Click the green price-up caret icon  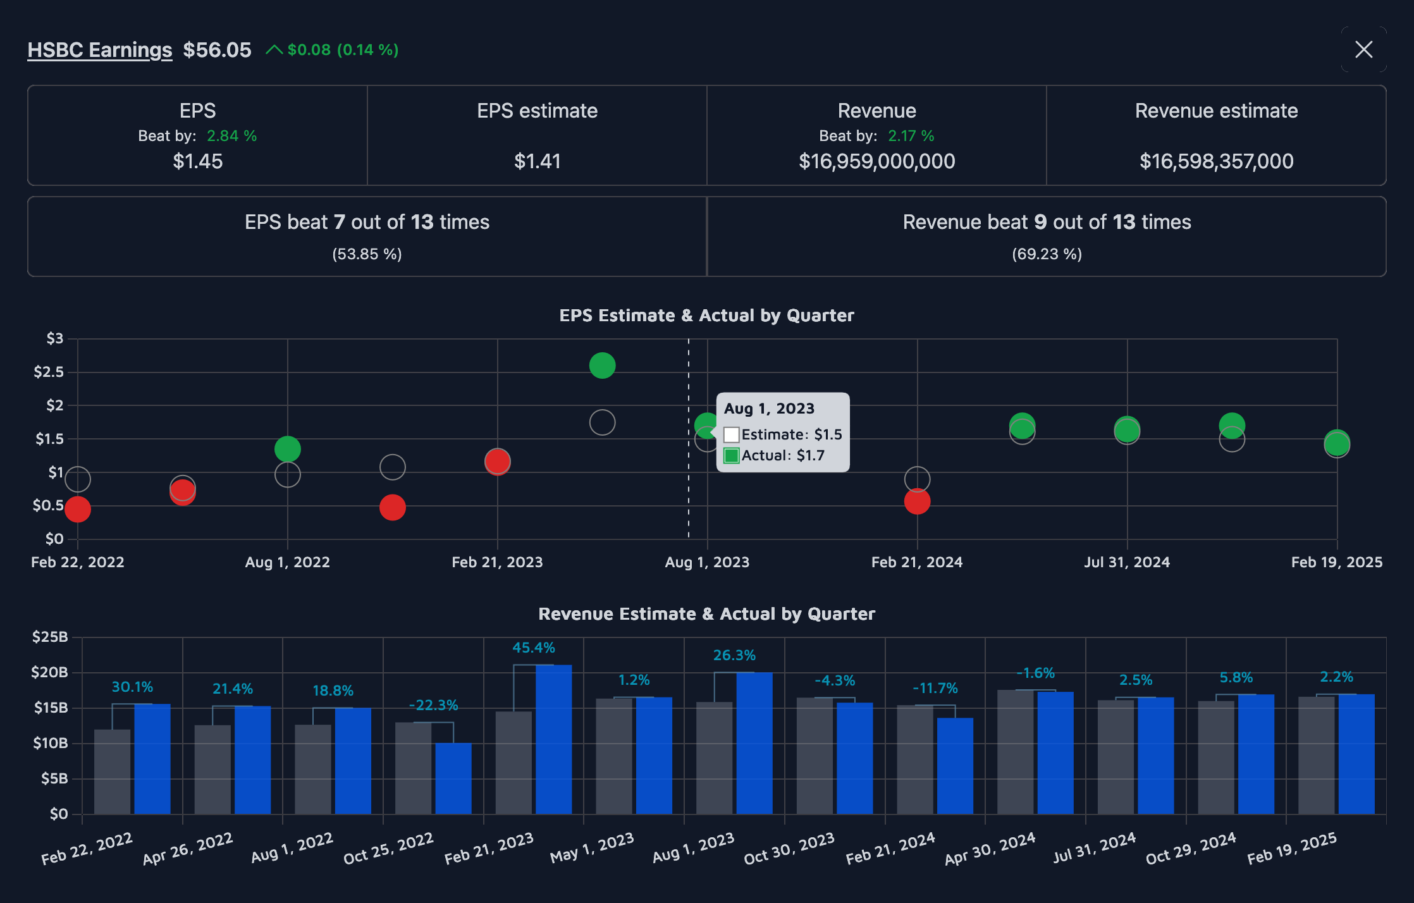274,49
